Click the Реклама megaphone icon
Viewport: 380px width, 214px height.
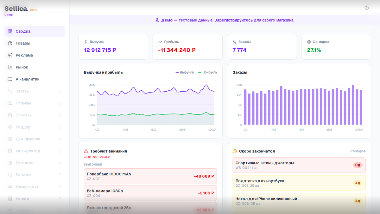pyautogui.click(x=10, y=55)
